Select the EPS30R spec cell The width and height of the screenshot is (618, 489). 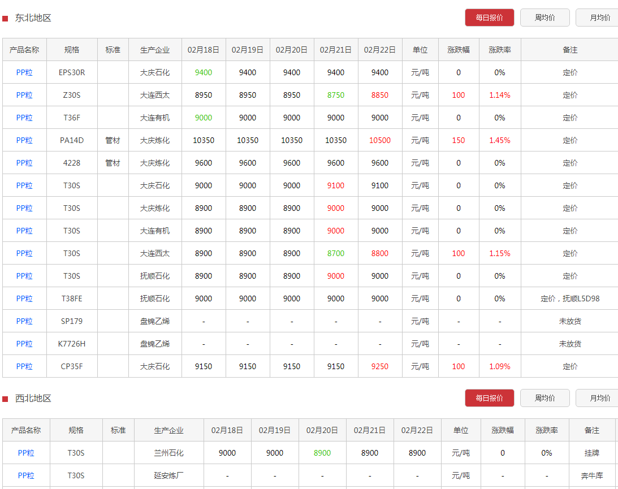(72, 72)
